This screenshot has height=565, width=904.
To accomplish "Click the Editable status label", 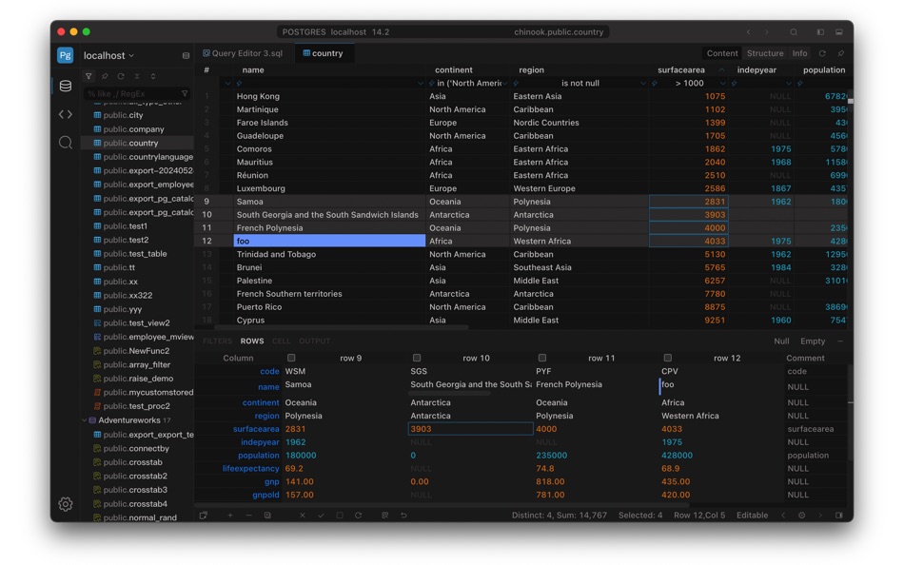I will coord(752,515).
